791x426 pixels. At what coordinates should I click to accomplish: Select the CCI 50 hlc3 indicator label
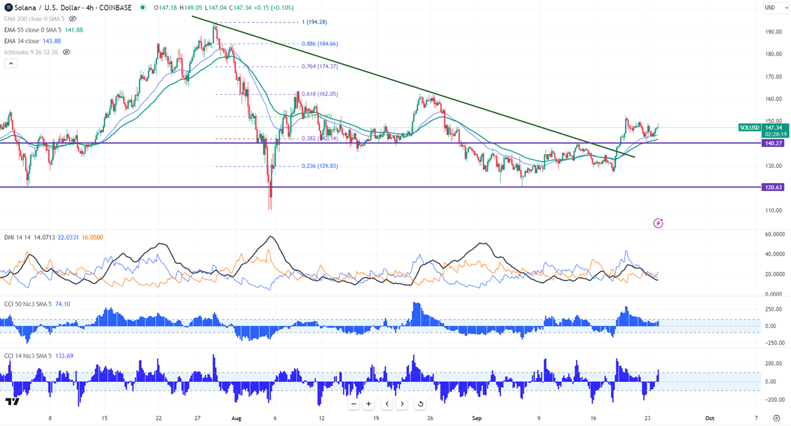click(x=28, y=304)
